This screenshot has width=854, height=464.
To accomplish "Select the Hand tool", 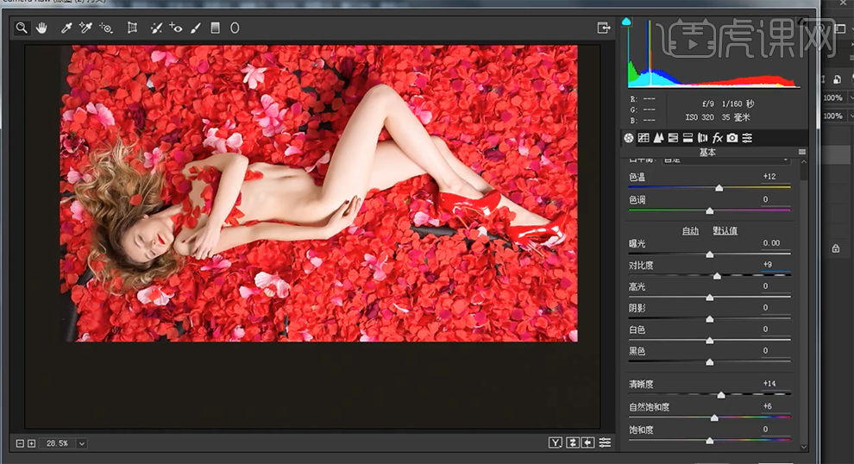I will [x=41, y=28].
